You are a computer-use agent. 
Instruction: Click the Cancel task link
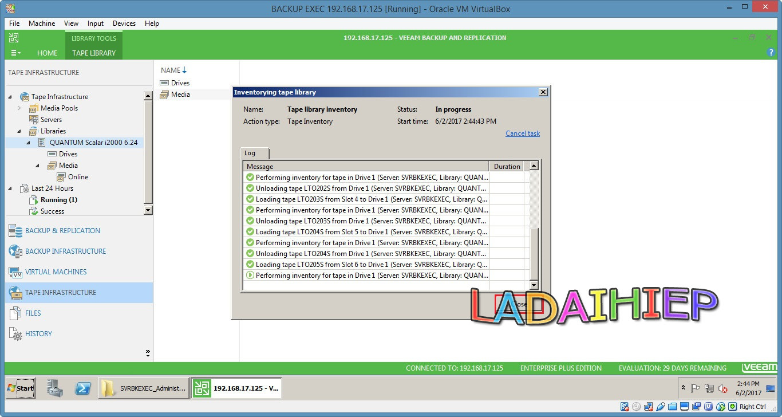(x=523, y=133)
